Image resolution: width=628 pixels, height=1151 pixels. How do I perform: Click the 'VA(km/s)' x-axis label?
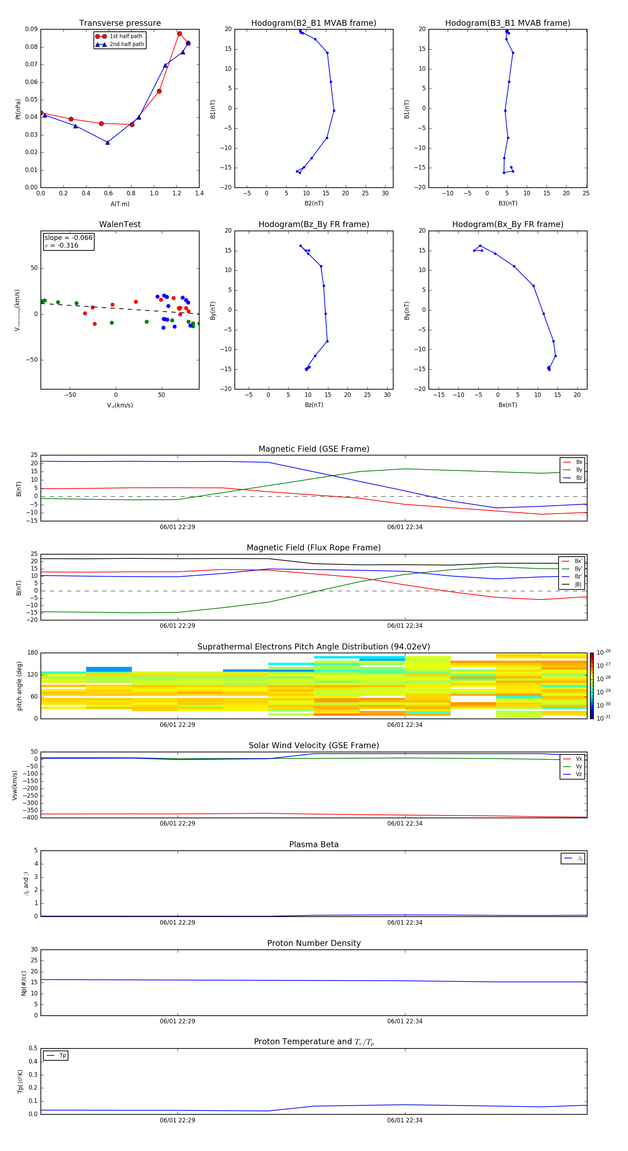(120, 405)
